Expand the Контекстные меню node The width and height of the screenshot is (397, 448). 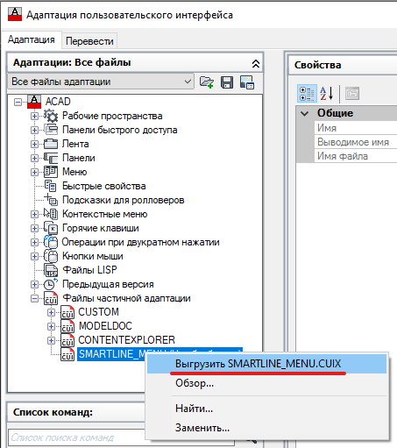click(x=34, y=214)
